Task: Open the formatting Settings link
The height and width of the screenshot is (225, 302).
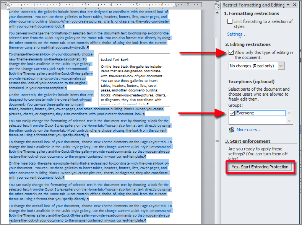Action: tap(237, 34)
